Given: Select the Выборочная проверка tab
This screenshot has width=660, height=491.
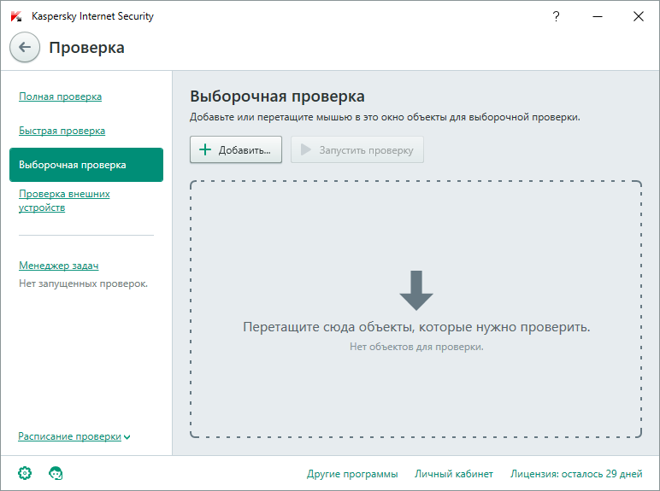Looking at the screenshot, I should click(86, 165).
